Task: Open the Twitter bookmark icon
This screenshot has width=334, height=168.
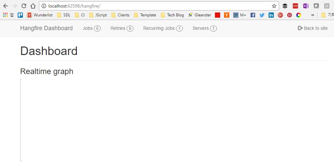Action: [262, 15]
